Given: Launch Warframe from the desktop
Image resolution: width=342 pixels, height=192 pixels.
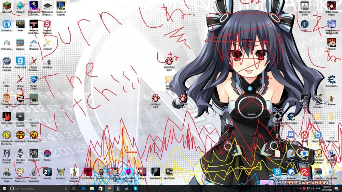Looking at the screenshot, I should [x=34, y=43].
